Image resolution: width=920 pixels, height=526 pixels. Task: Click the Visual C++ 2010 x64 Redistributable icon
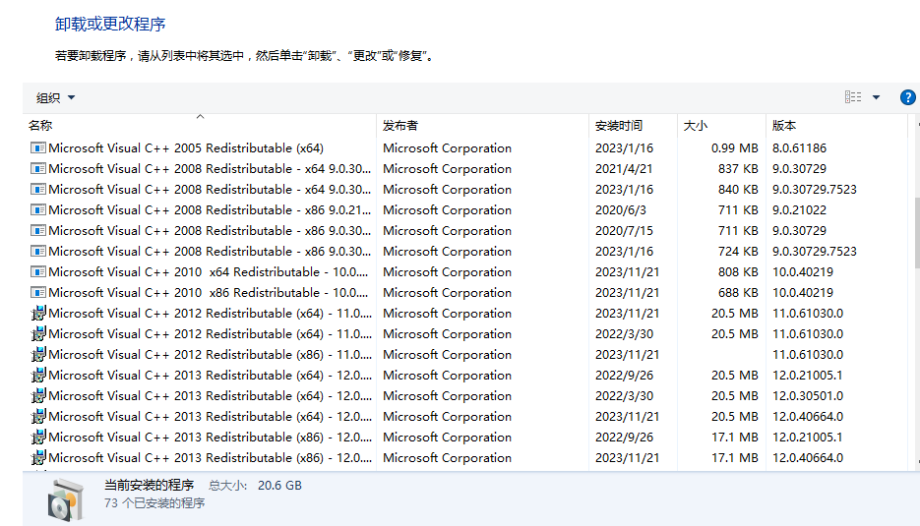(x=38, y=272)
